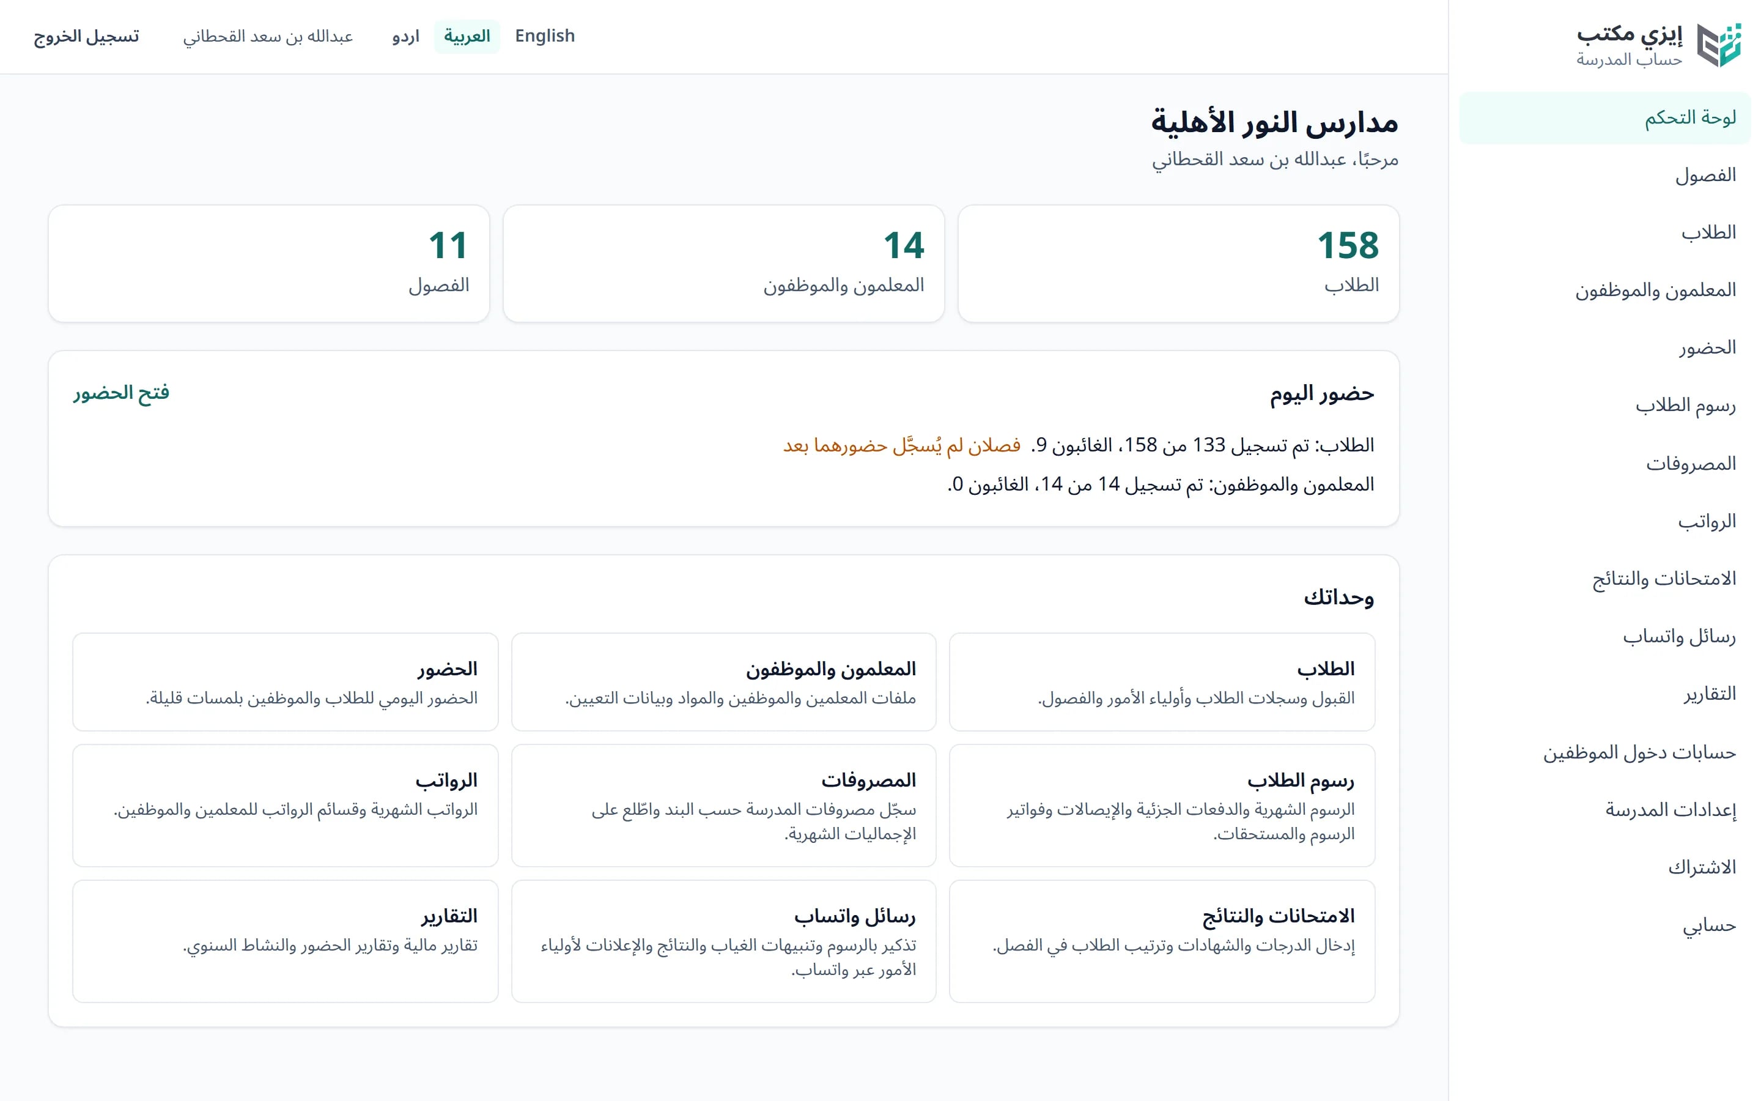Open الطلاب sidebar item

[x=1604, y=232]
